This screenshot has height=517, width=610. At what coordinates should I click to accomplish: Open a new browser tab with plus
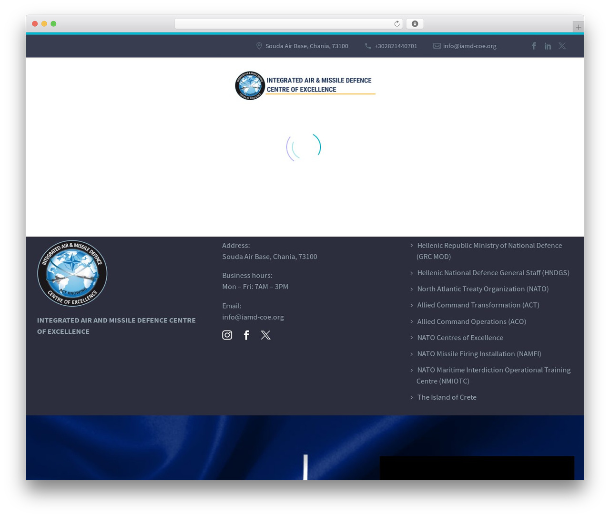(578, 27)
